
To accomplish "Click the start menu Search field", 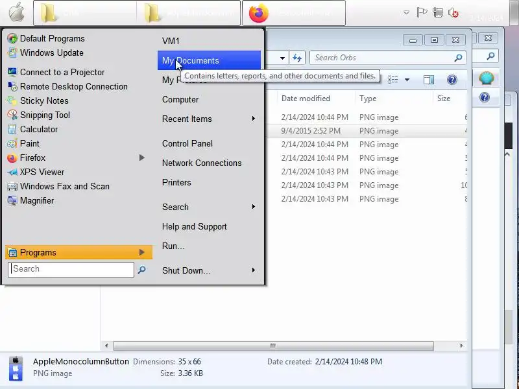I will coord(71,269).
